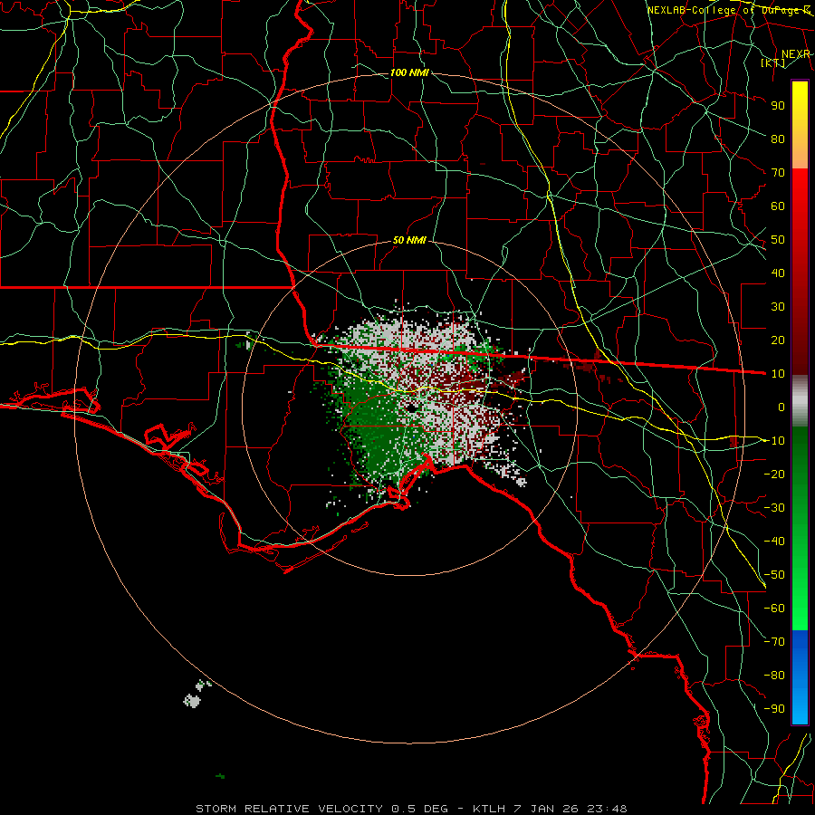This screenshot has width=815, height=815.
Task: Click the [KT] units label above colorbar
Action: click(x=773, y=62)
